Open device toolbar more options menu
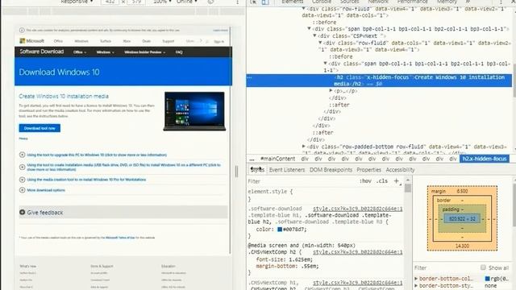This screenshot has height=290, width=516. pyautogui.click(x=237, y=2)
